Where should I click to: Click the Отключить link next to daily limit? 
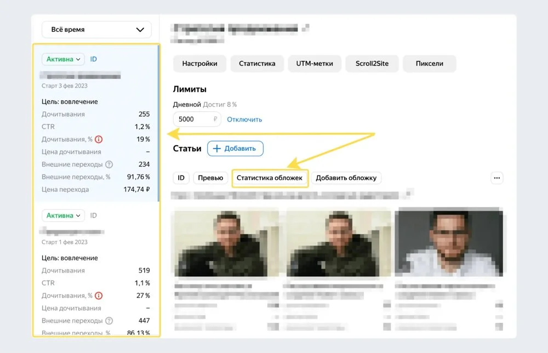(x=244, y=119)
